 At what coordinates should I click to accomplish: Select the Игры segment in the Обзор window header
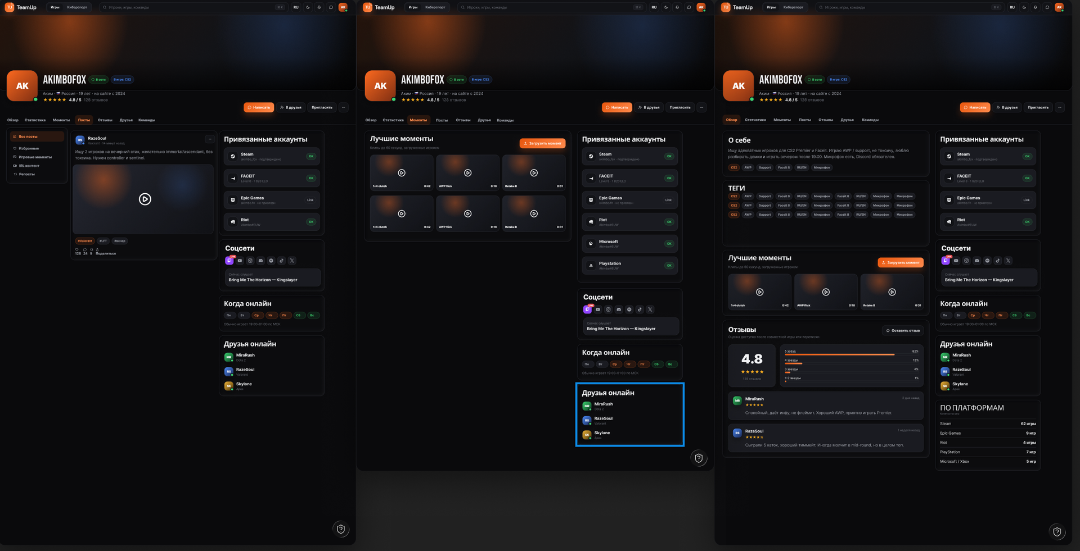point(771,7)
